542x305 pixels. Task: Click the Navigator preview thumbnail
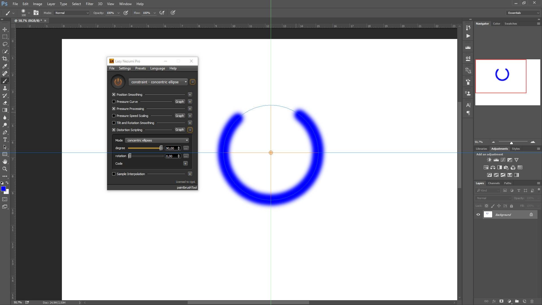[x=508, y=82]
